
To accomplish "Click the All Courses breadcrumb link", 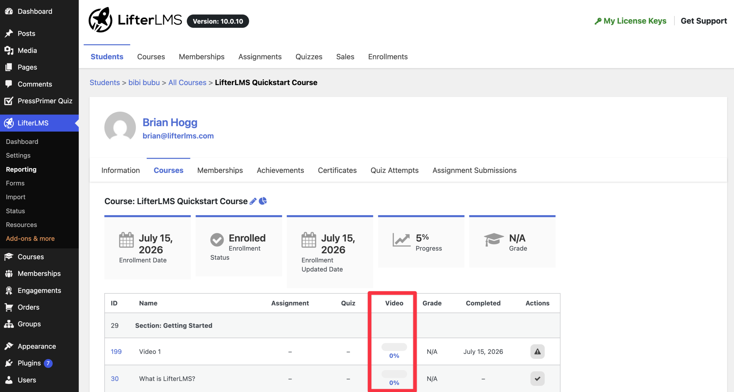I will [x=187, y=83].
